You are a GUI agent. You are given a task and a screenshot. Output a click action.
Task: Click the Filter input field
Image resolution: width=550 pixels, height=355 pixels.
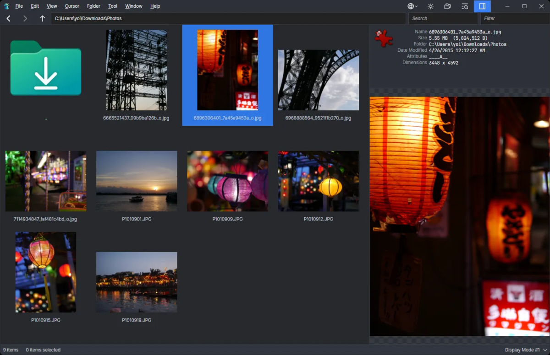(x=513, y=18)
